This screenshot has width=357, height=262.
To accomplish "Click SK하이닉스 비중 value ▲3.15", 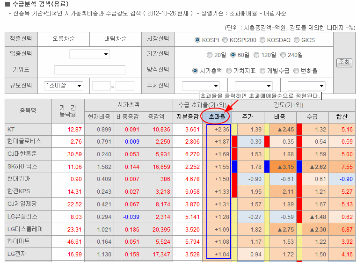I will pos(286,167).
